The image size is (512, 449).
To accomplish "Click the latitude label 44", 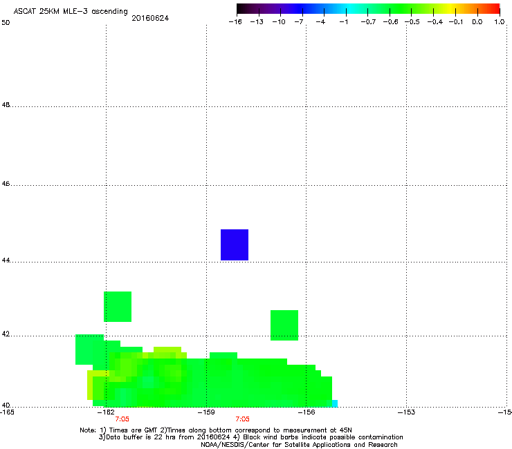I will click(6, 260).
